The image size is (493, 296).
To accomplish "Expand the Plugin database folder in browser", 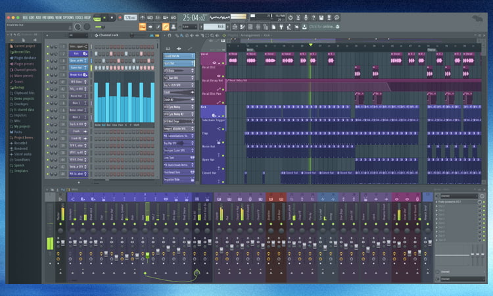I will pos(25,58).
